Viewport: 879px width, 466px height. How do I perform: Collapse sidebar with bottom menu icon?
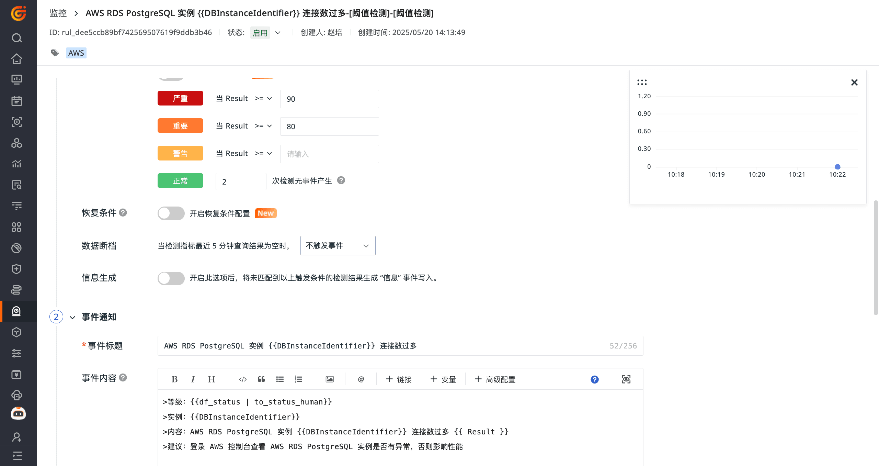pos(17,456)
